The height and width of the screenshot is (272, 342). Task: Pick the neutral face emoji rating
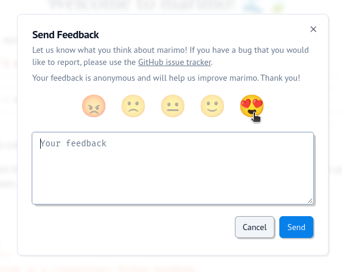(173, 106)
